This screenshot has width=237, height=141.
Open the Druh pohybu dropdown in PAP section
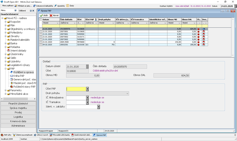coord(98,94)
